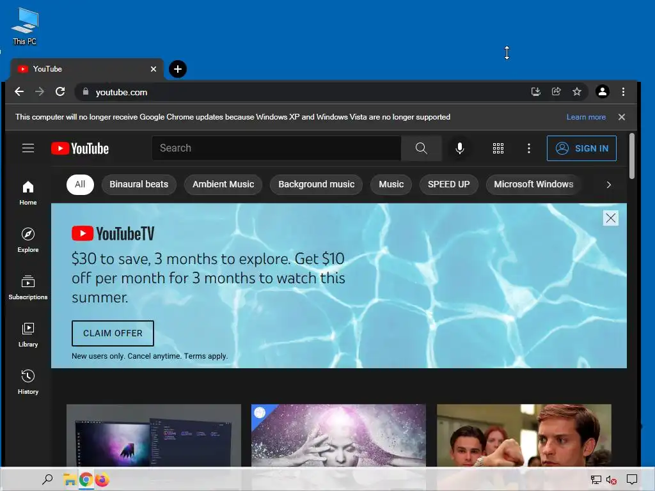Show more filter chips with right chevron
The image size is (655, 491).
pos(609,185)
